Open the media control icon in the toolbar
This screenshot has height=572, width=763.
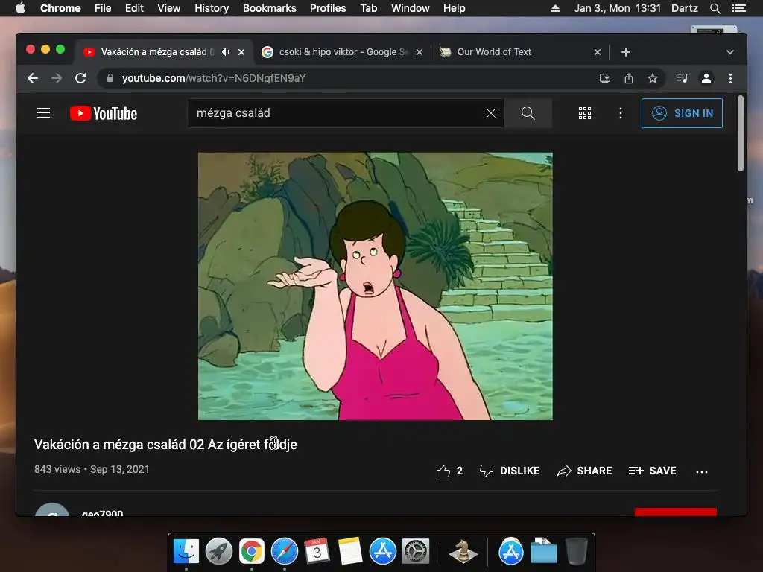point(682,78)
